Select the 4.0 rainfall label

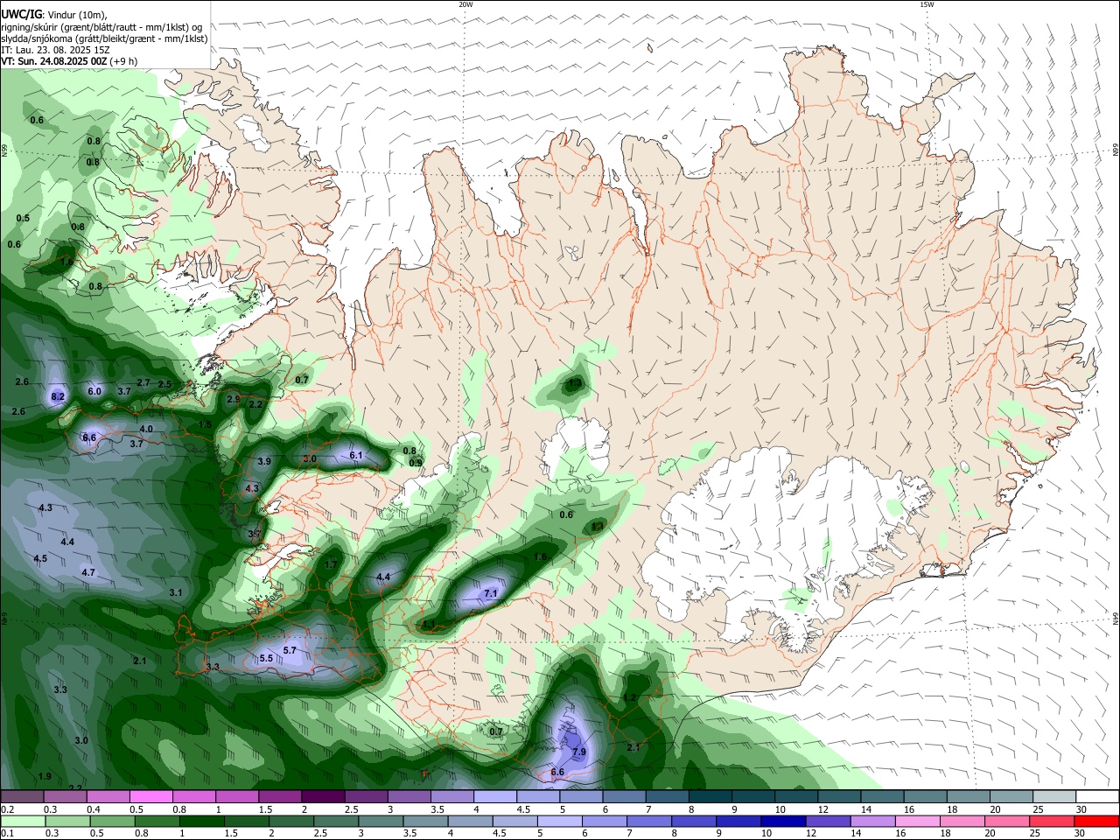[146, 429]
